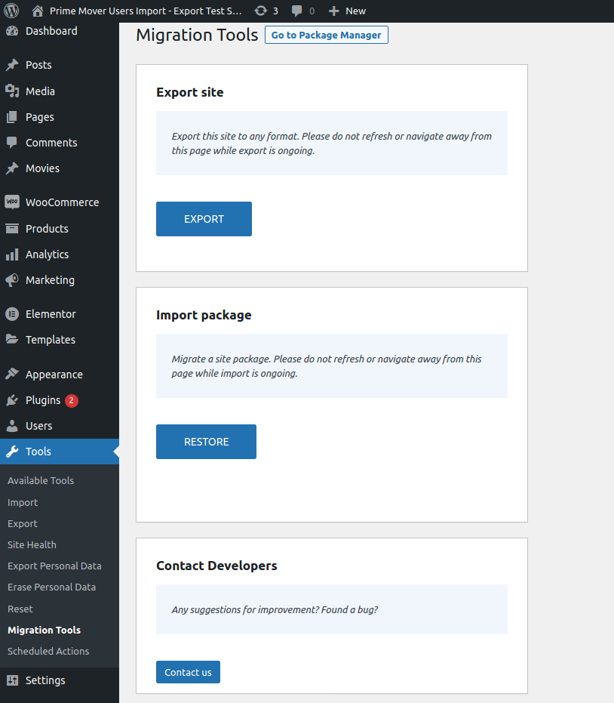Click the Tools wrench icon
The width and height of the screenshot is (614, 703).
point(12,451)
